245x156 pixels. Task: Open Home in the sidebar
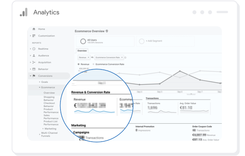[x=42, y=29]
